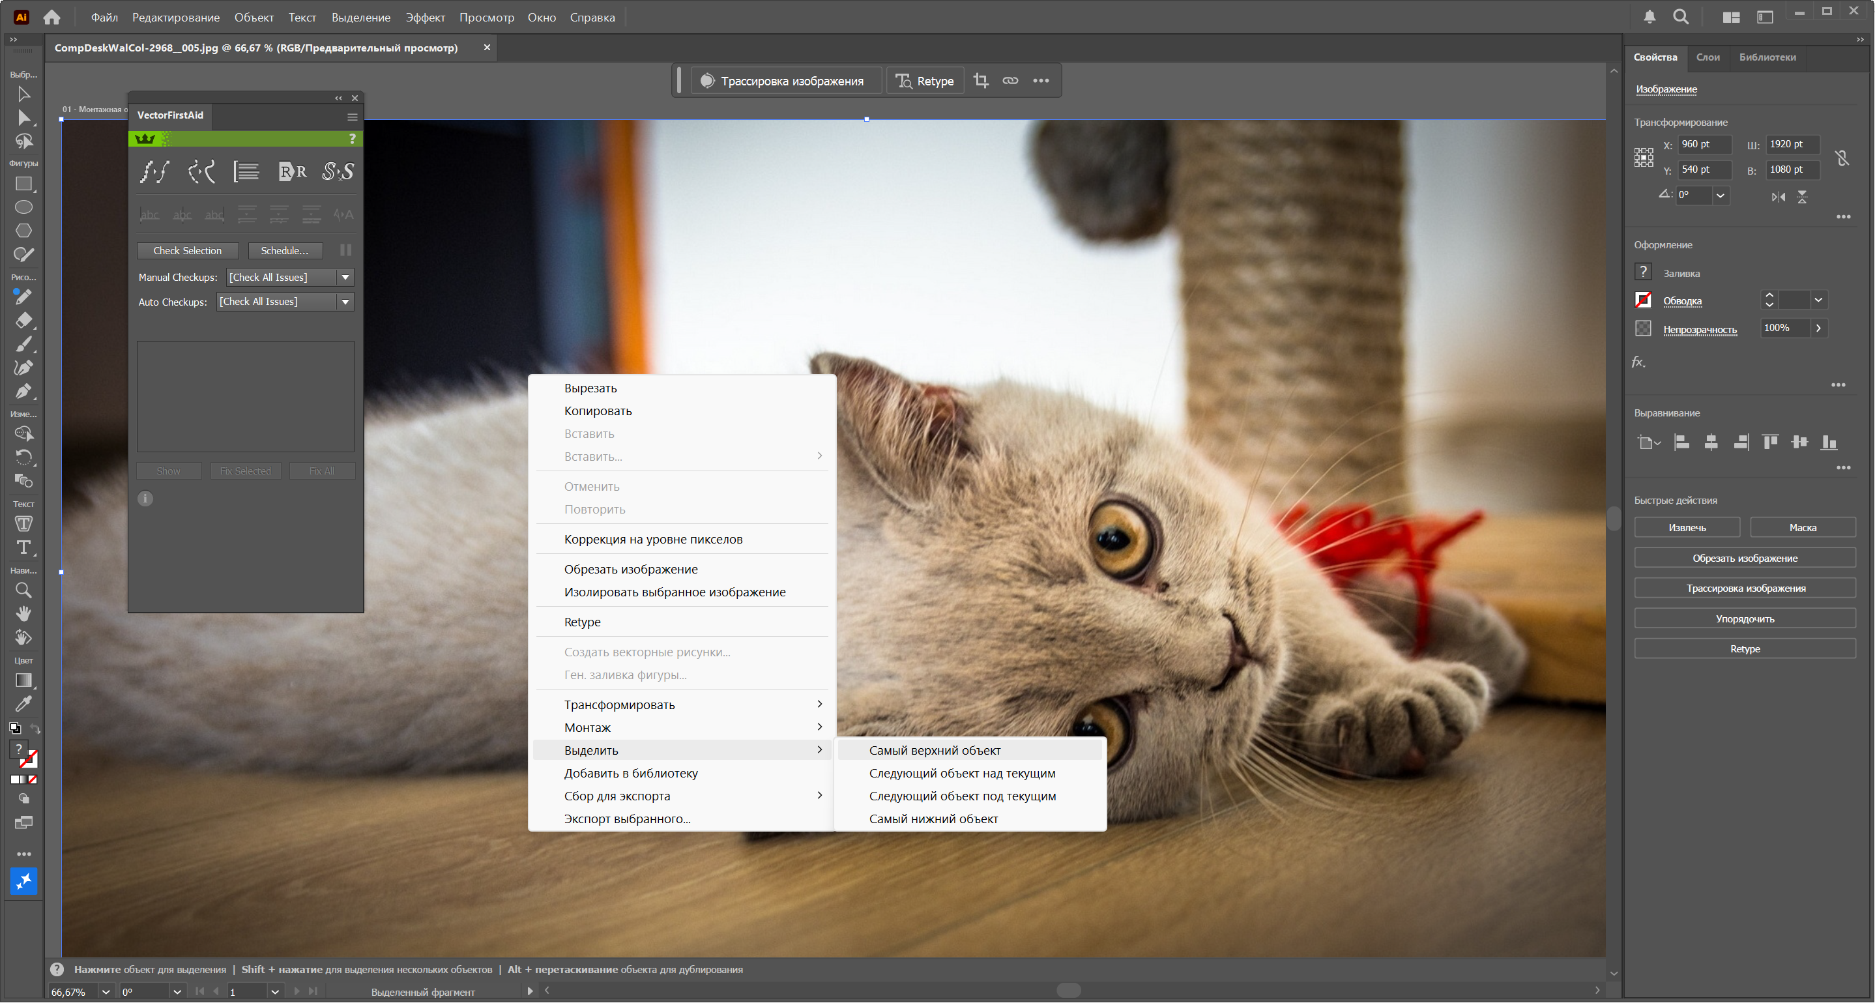Expand the rotation angle dropdown in Properties
The width and height of the screenshot is (1875, 1003).
point(1720,195)
